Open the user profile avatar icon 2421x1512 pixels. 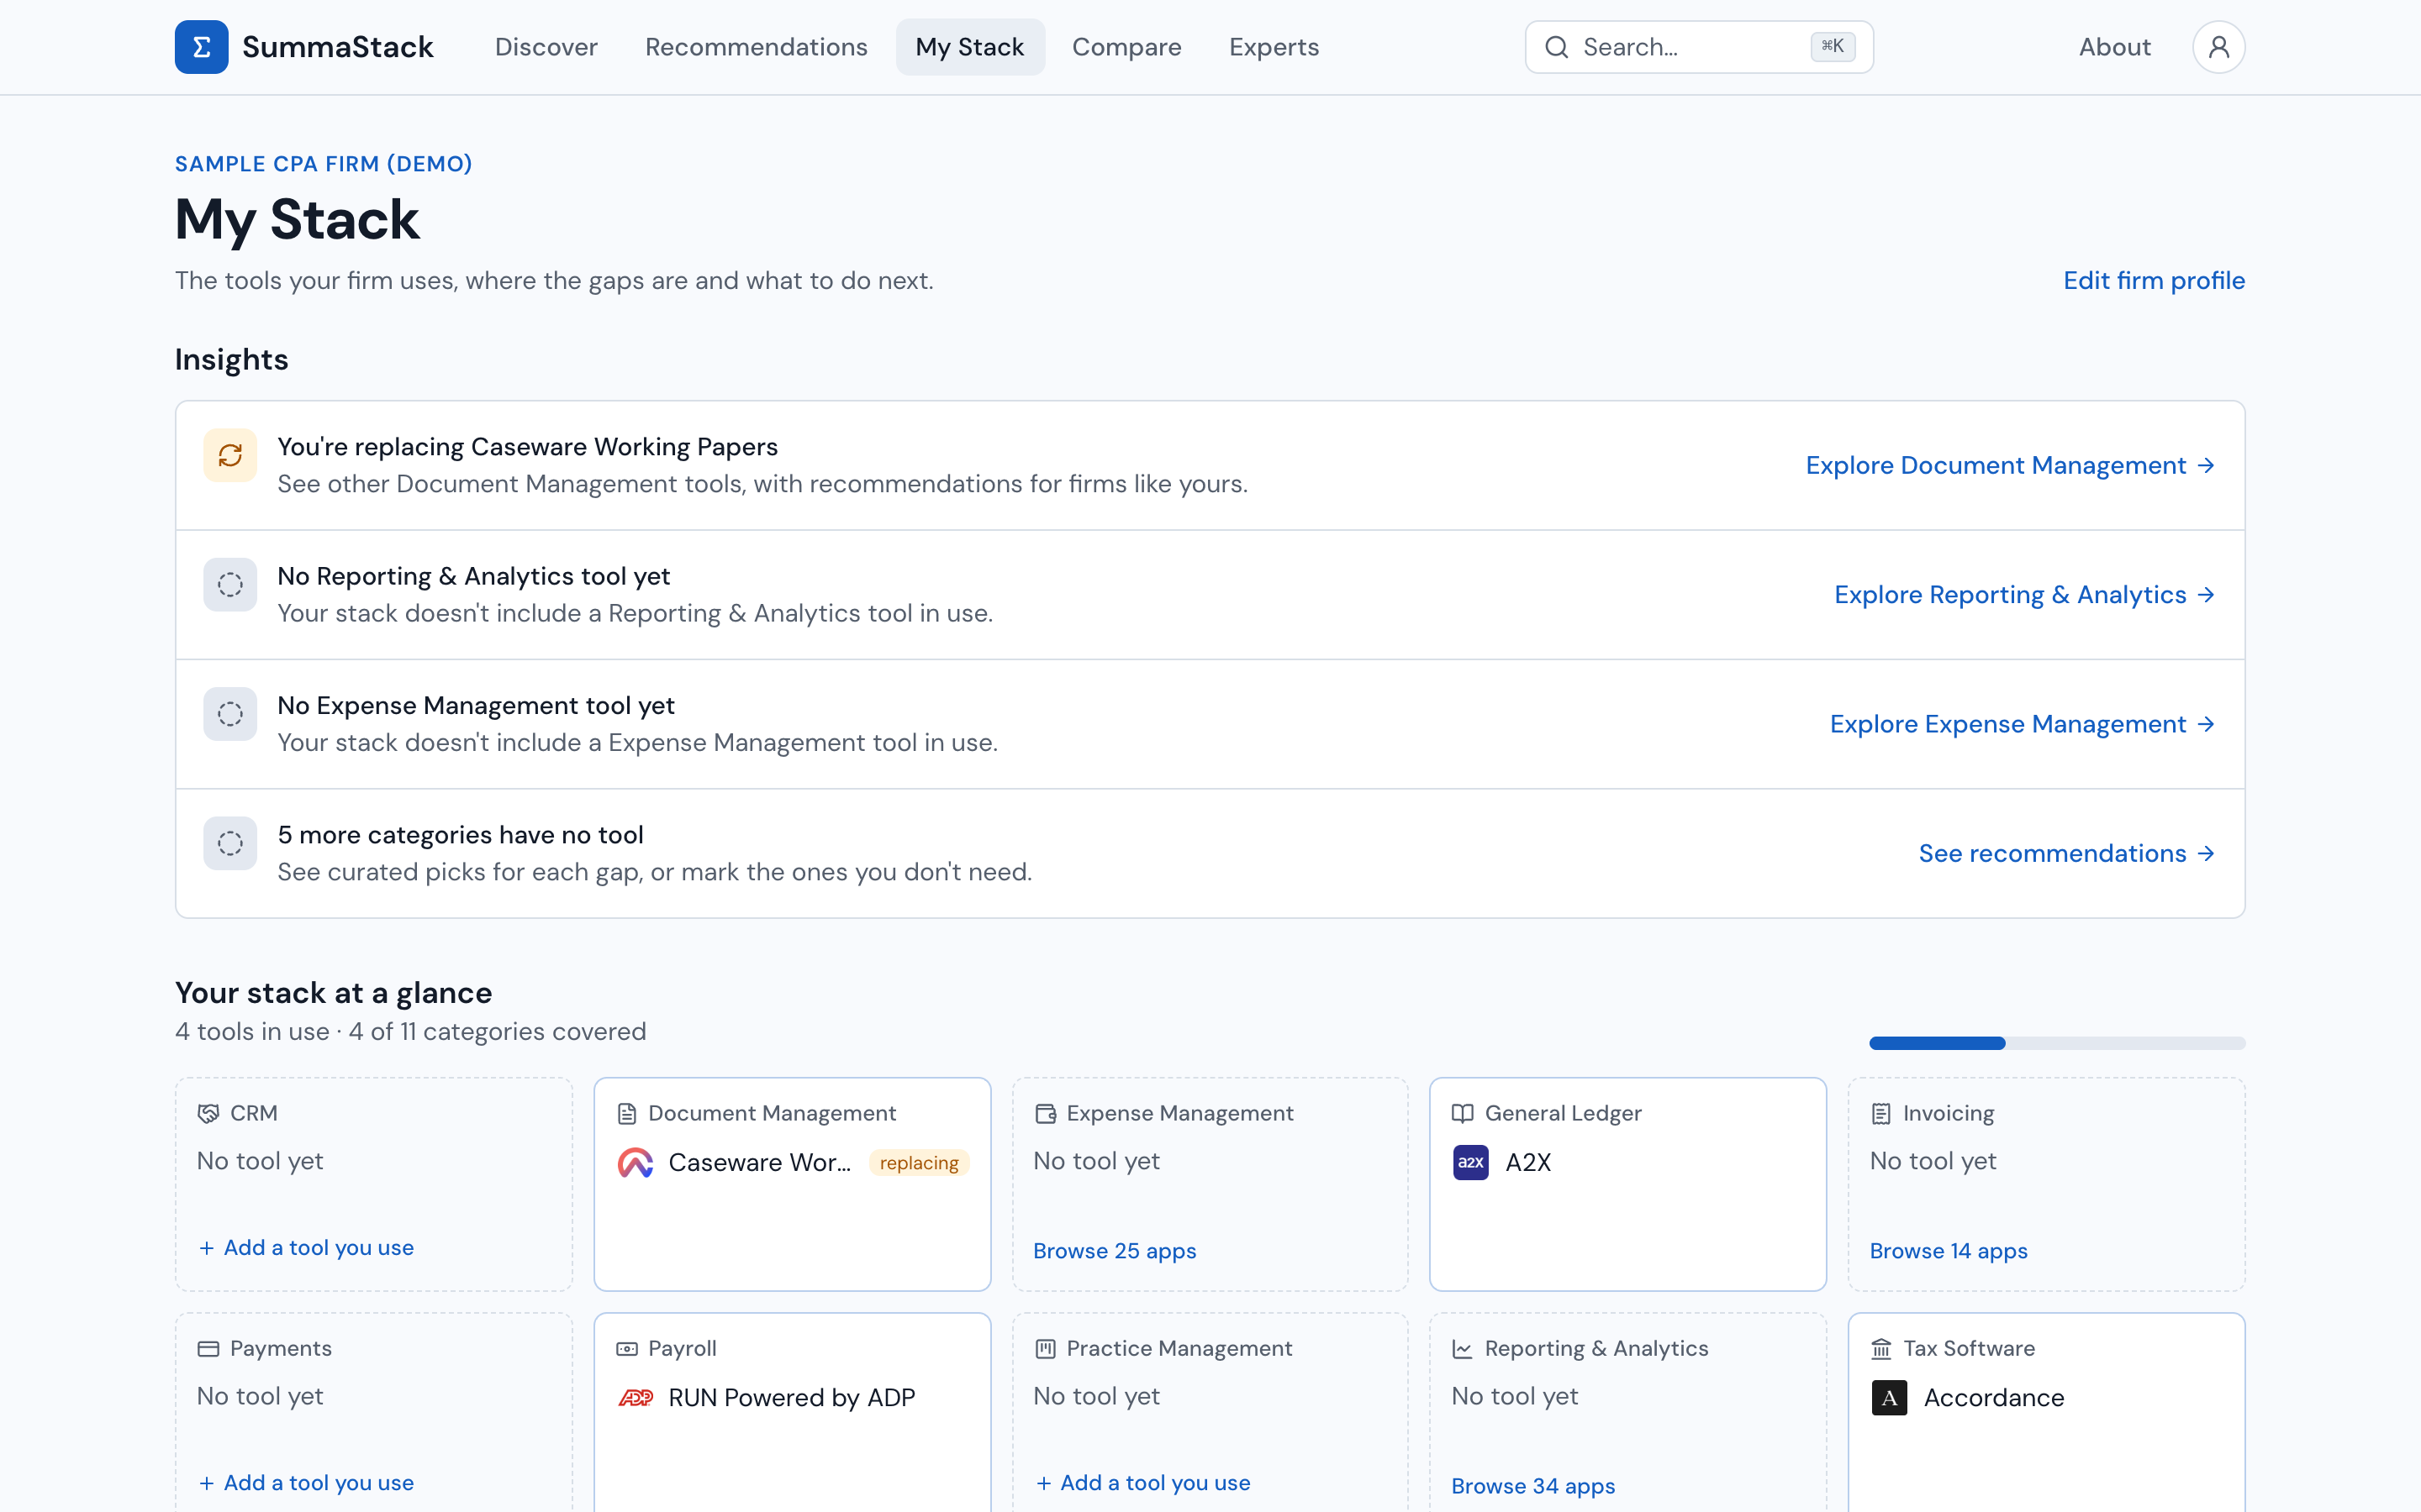[2218, 47]
